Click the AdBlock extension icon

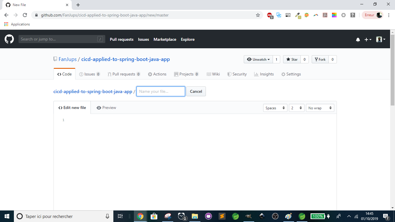[x=270, y=15]
